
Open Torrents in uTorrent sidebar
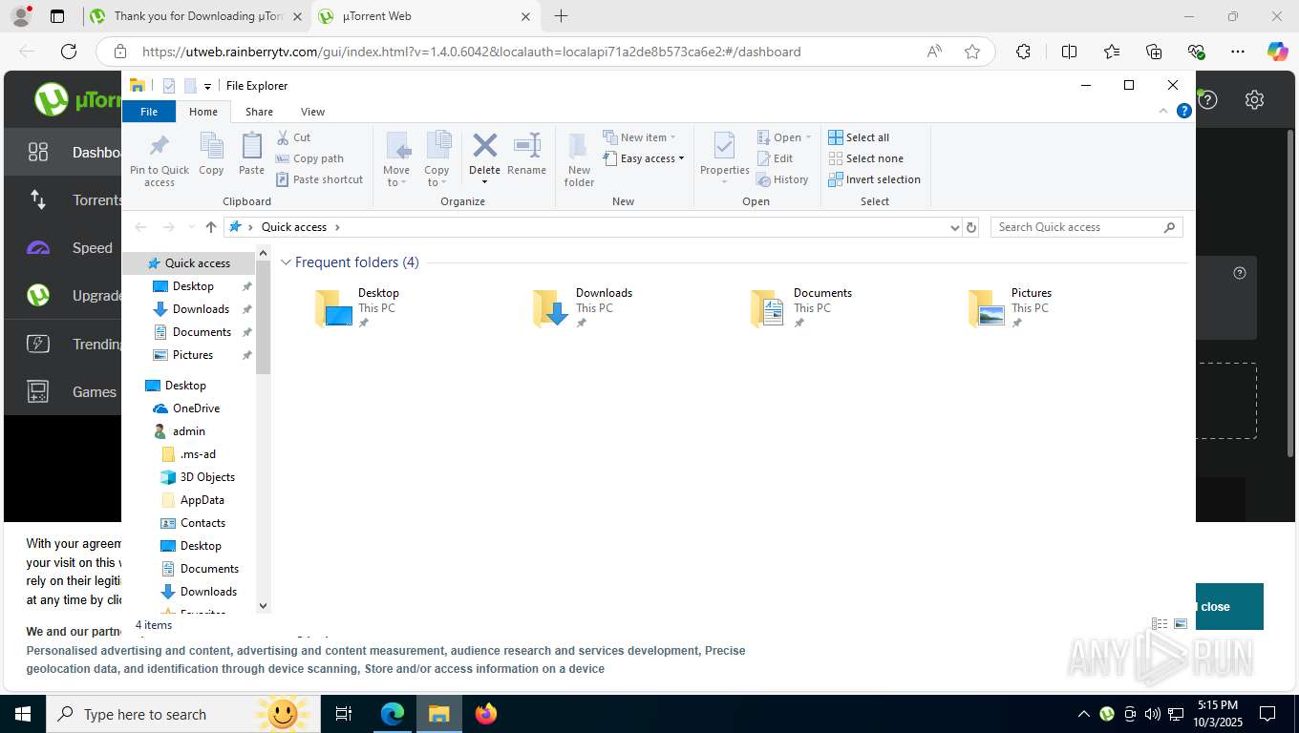[x=63, y=199]
